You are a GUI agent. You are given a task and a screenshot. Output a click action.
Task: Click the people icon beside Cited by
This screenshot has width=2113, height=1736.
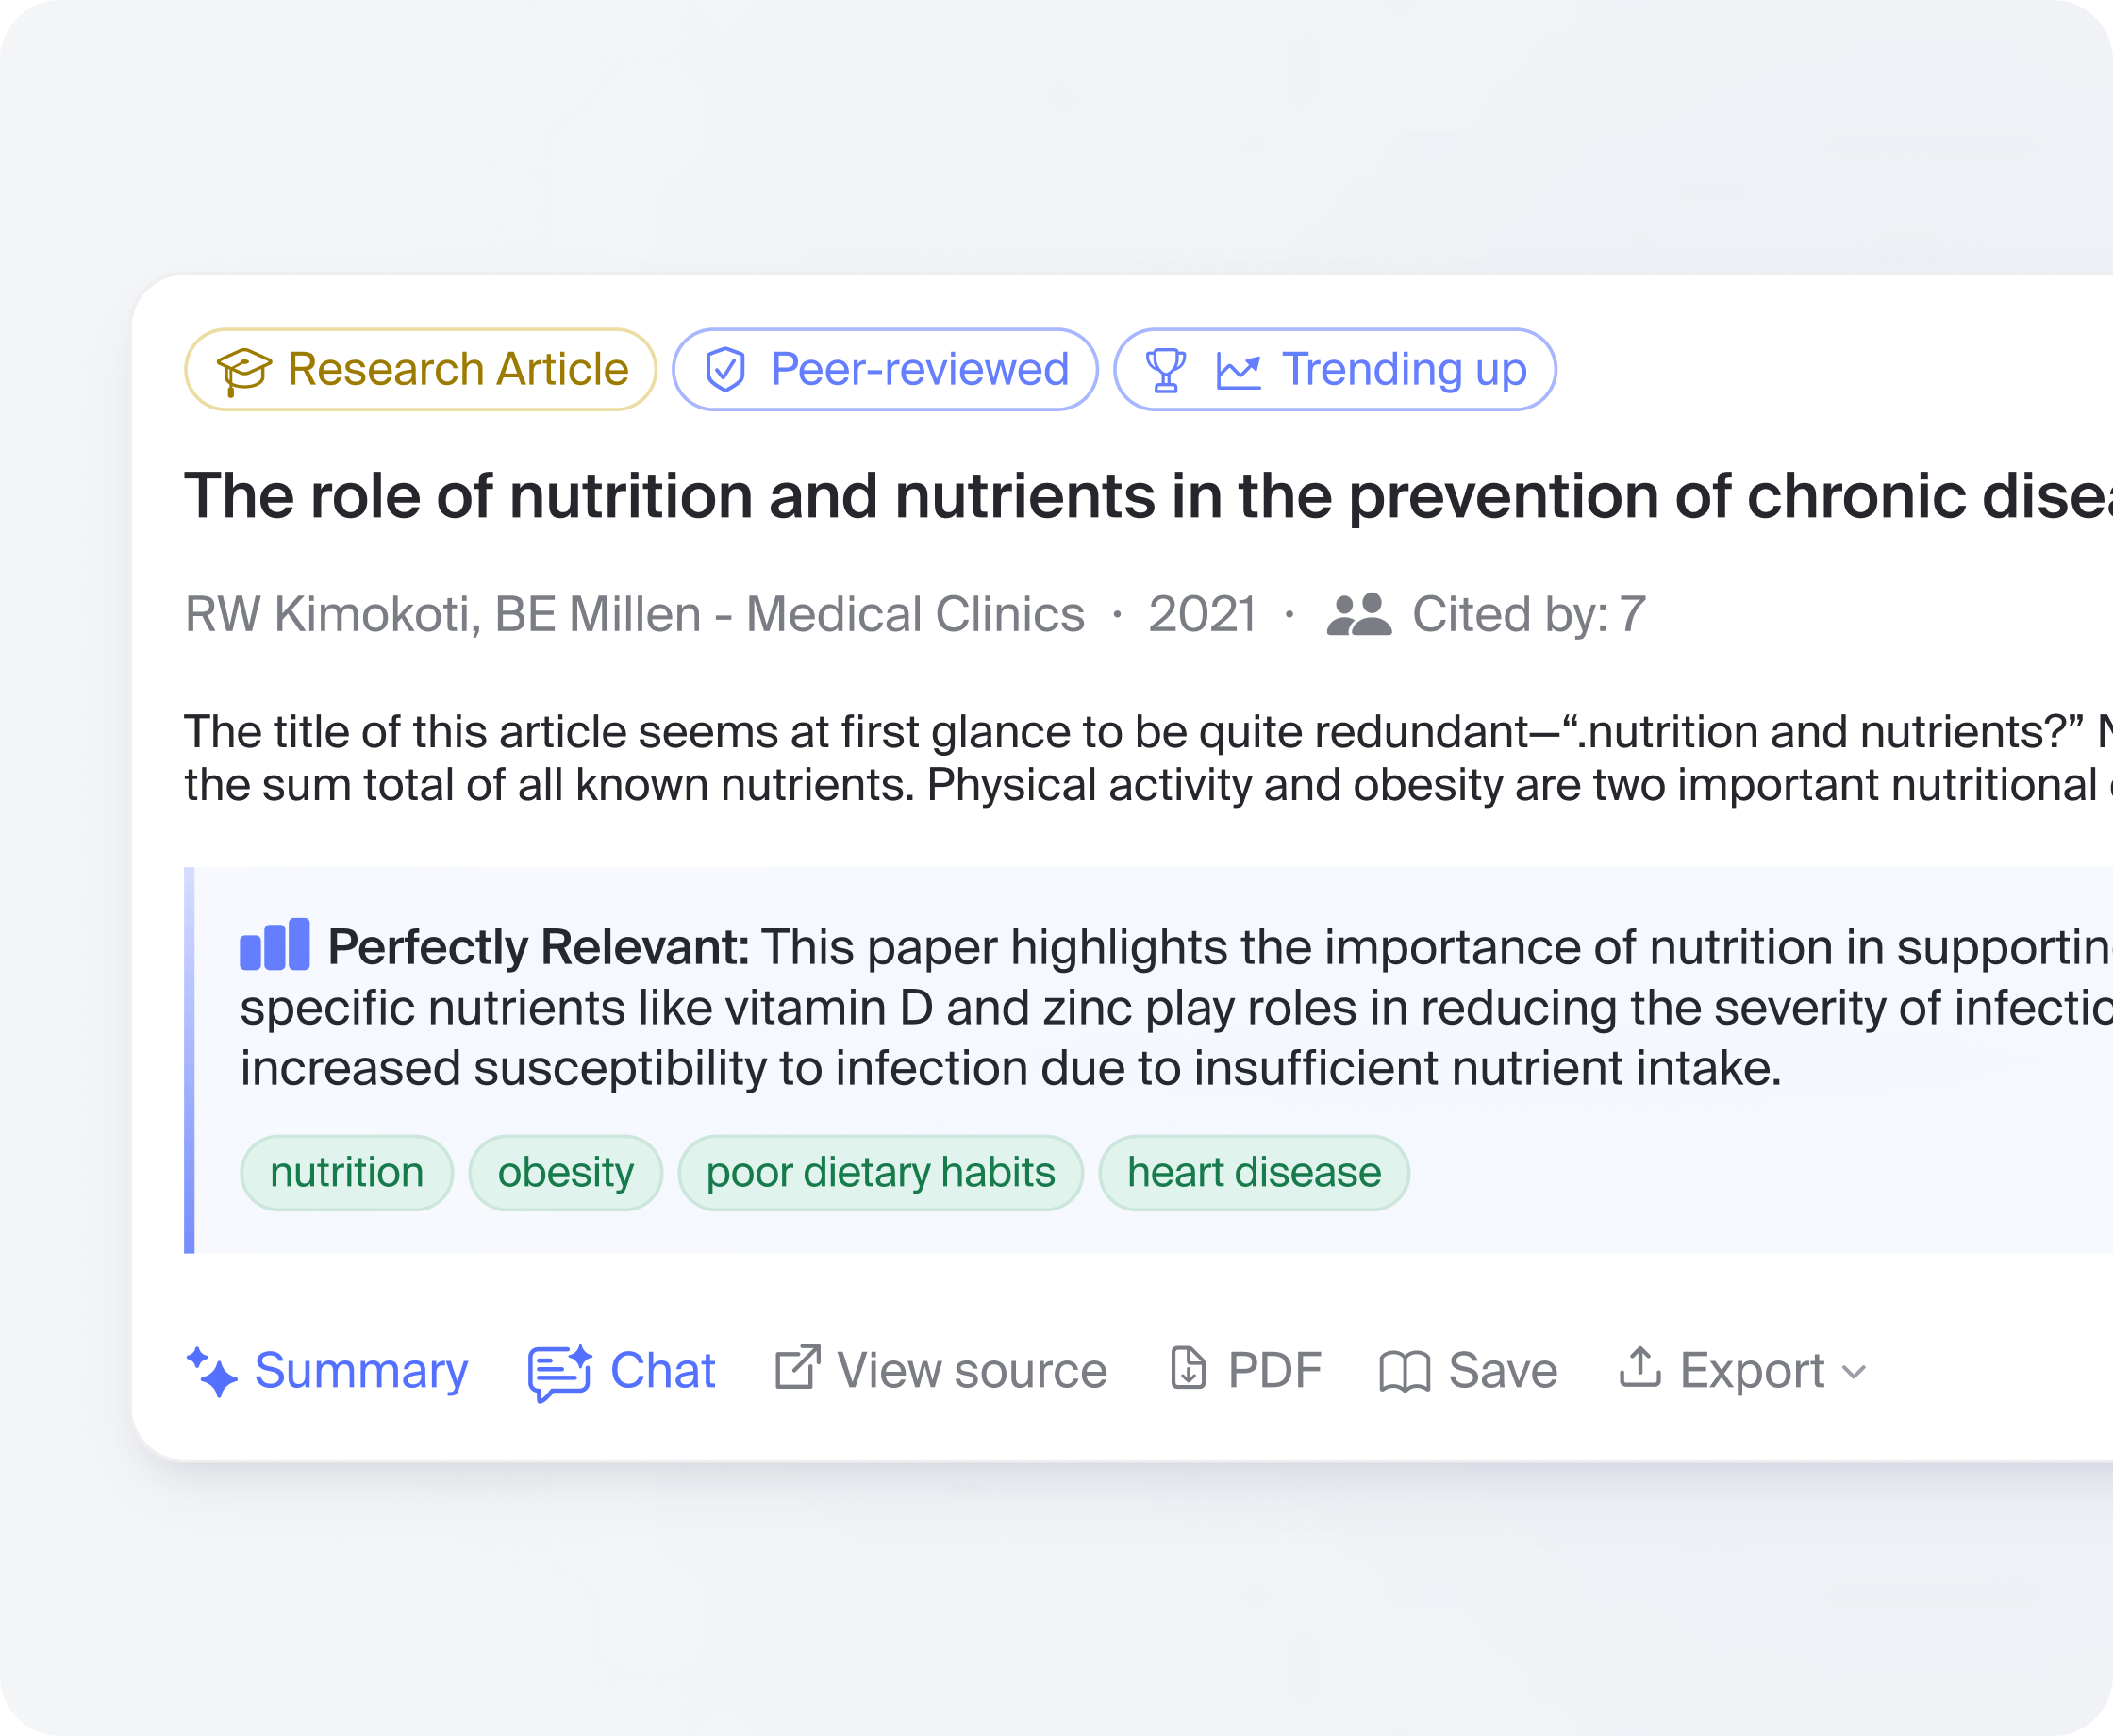coord(1358,614)
